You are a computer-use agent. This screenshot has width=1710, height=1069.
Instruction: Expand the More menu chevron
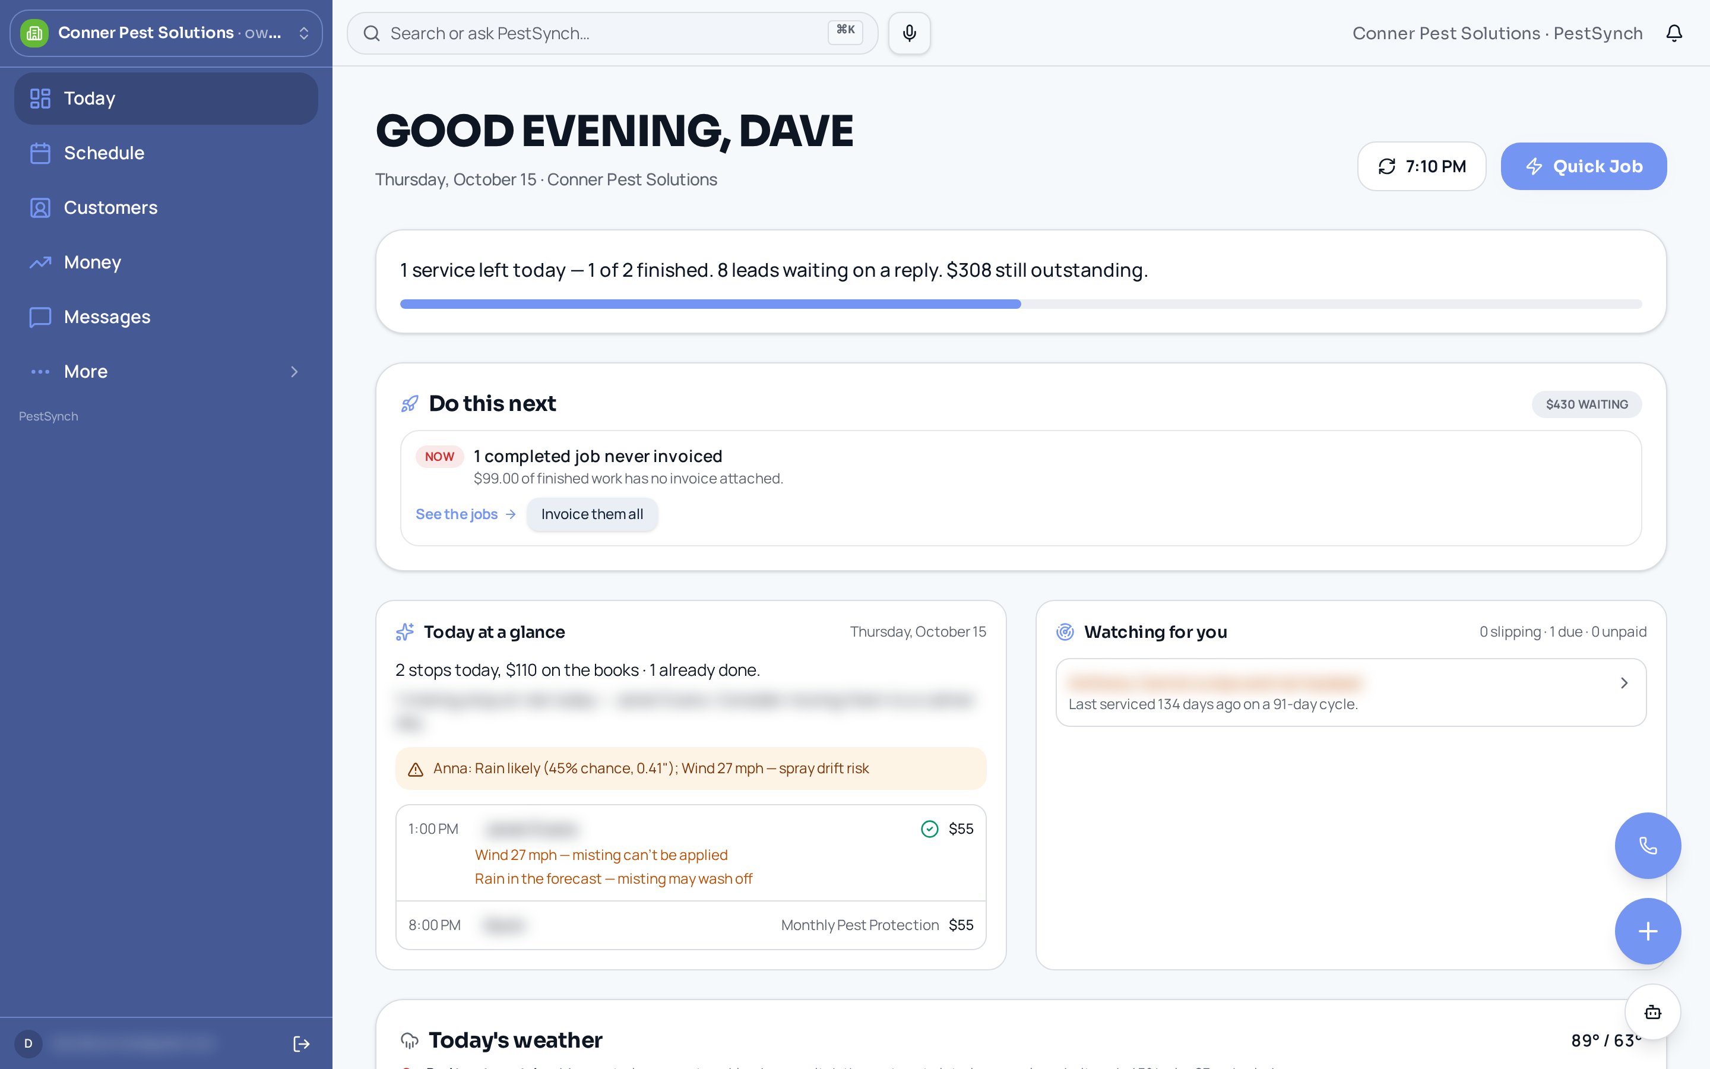pos(294,372)
